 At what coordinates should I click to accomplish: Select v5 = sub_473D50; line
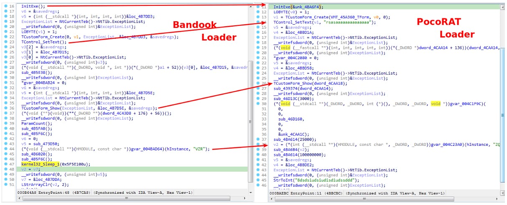coord(41,144)
